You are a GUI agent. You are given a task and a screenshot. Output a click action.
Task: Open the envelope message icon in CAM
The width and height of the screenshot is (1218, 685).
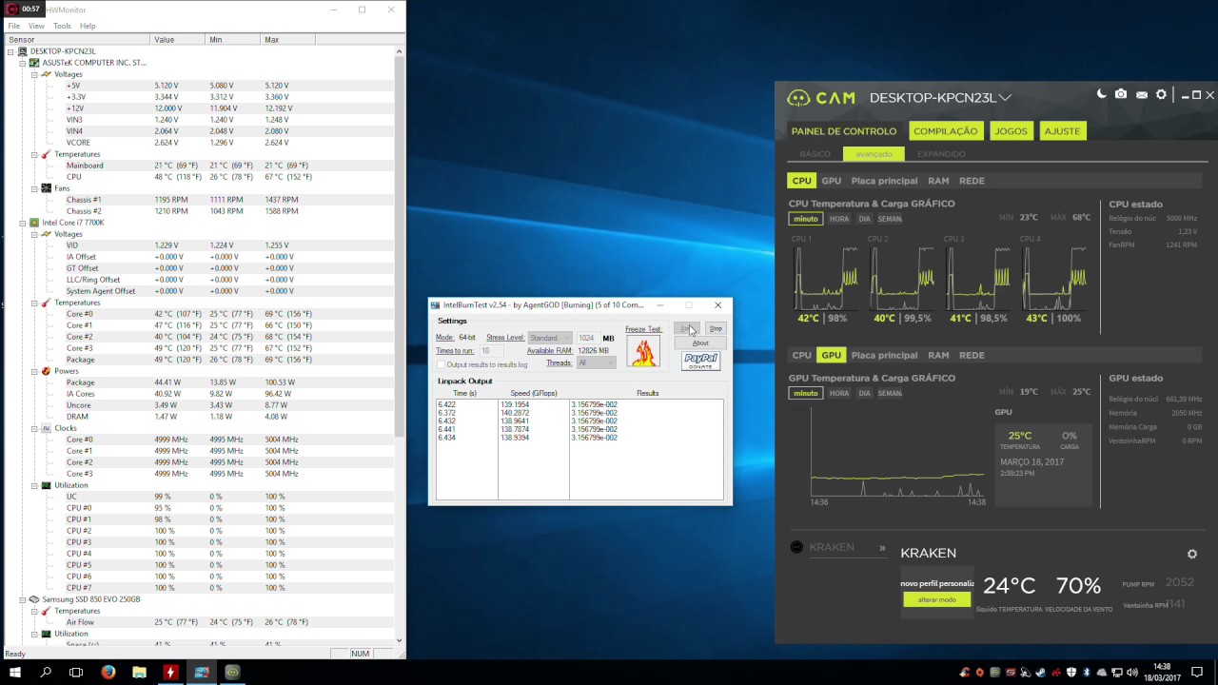point(1142,95)
